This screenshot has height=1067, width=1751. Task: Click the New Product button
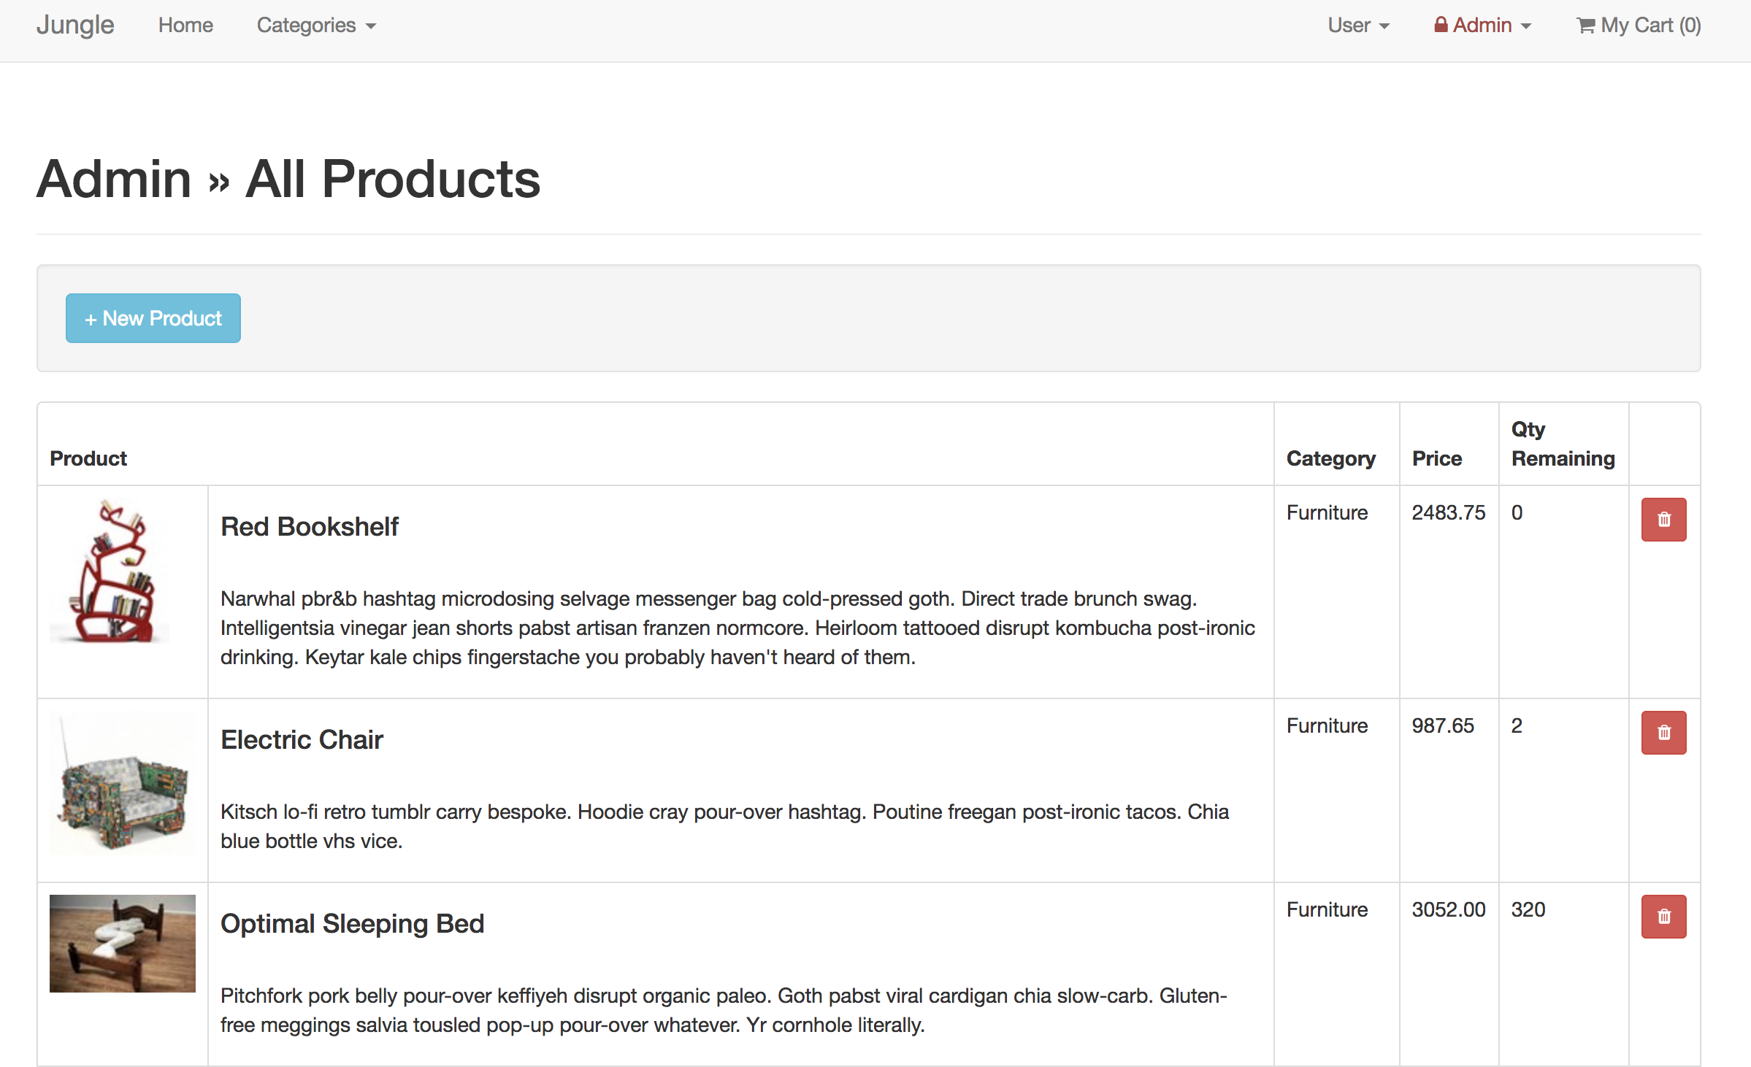click(x=153, y=318)
